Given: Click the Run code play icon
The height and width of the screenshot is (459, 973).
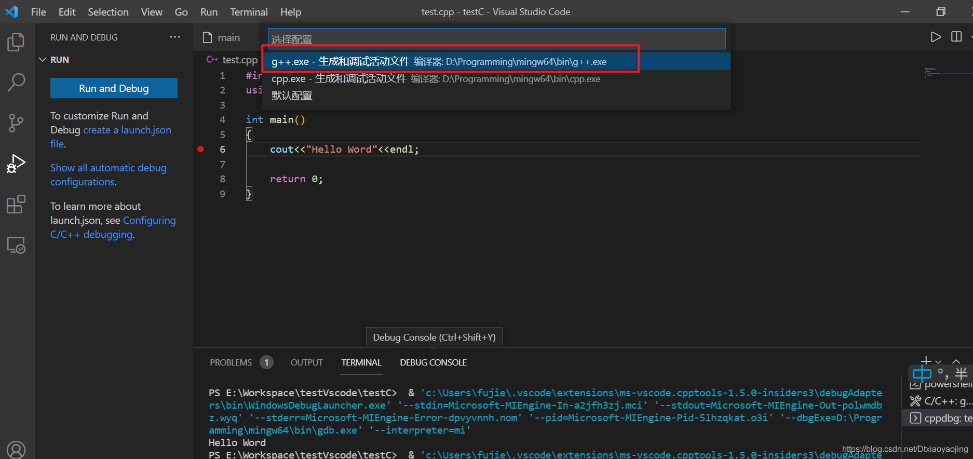Looking at the screenshot, I should [x=936, y=37].
